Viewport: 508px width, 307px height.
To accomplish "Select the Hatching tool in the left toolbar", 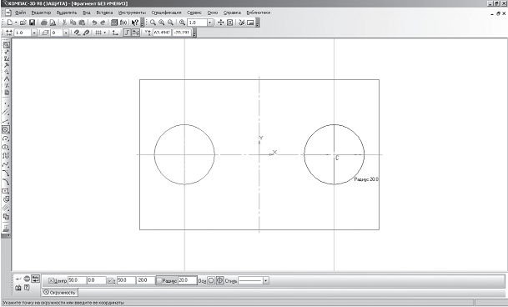I will coord(6,208).
